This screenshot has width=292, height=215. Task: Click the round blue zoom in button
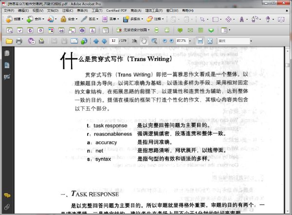(x=172, y=41)
